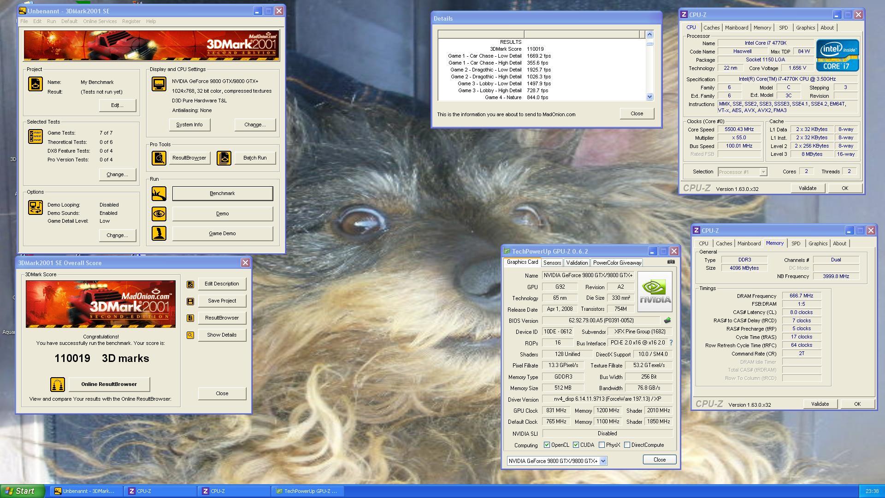Switch to the SPD tab in lower CPU-Z
This screenshot has width=885, height=498.
[796, 243]
